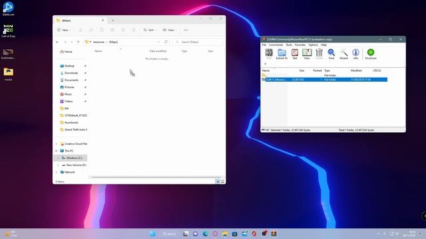Screen dimensions: 426x239
Task: Collapse This PC in sidebar
Action: (x=57, y=151)
